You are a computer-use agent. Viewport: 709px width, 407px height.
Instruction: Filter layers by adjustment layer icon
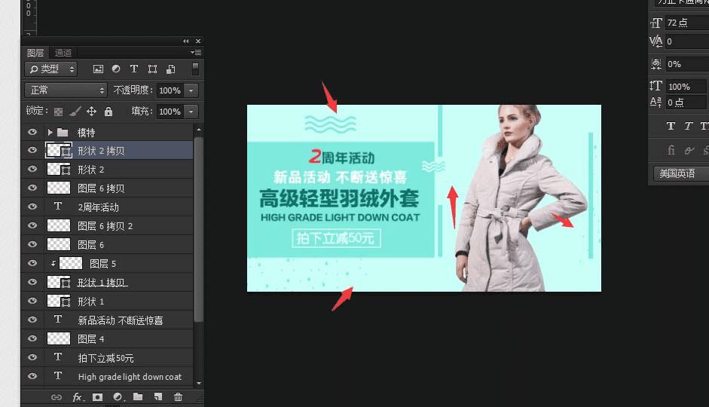pyautogui.click(x=116, y=69)
